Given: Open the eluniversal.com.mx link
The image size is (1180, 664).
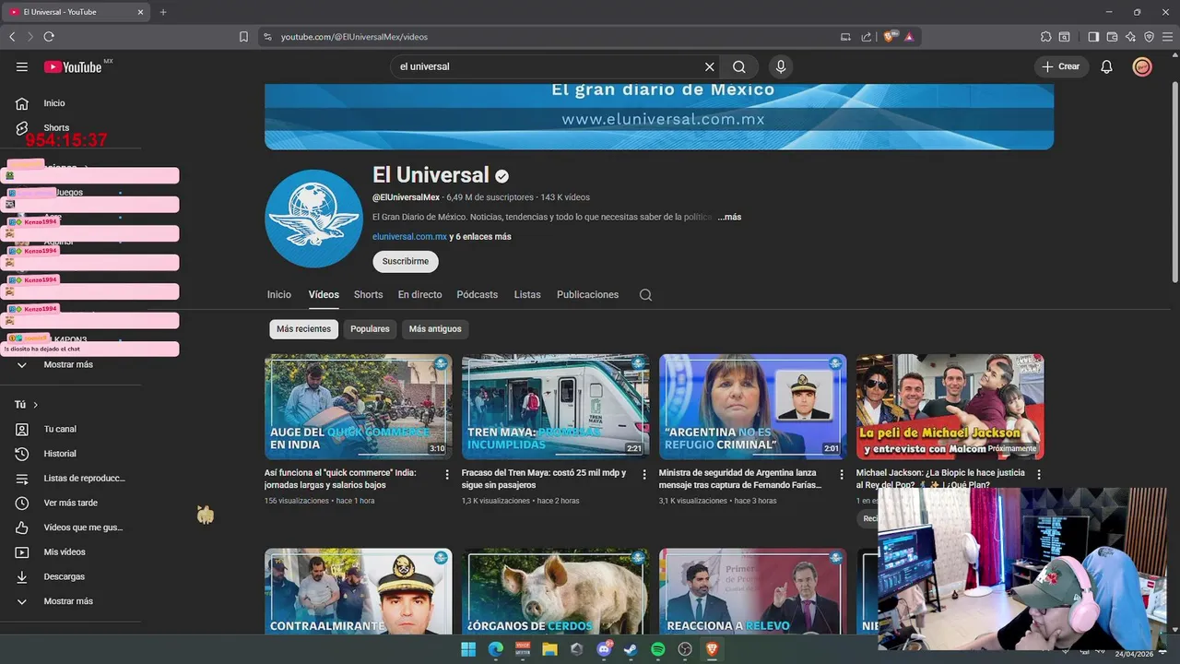Looking at the screenshot, I should point(409,237).
